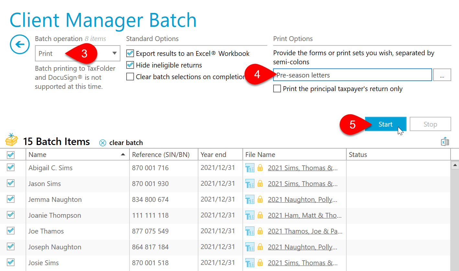
Task: Click T1 file icon in Joanie Thompson row
Action: pyautogui.click(x=250, y=215)
